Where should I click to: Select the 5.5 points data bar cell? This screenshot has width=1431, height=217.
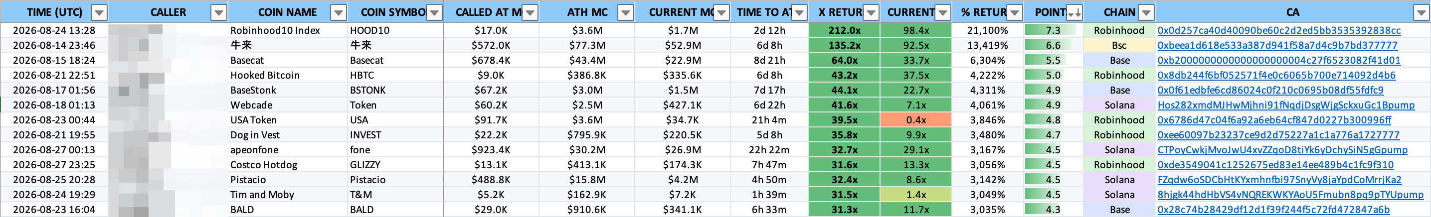tap(1053, 61)
